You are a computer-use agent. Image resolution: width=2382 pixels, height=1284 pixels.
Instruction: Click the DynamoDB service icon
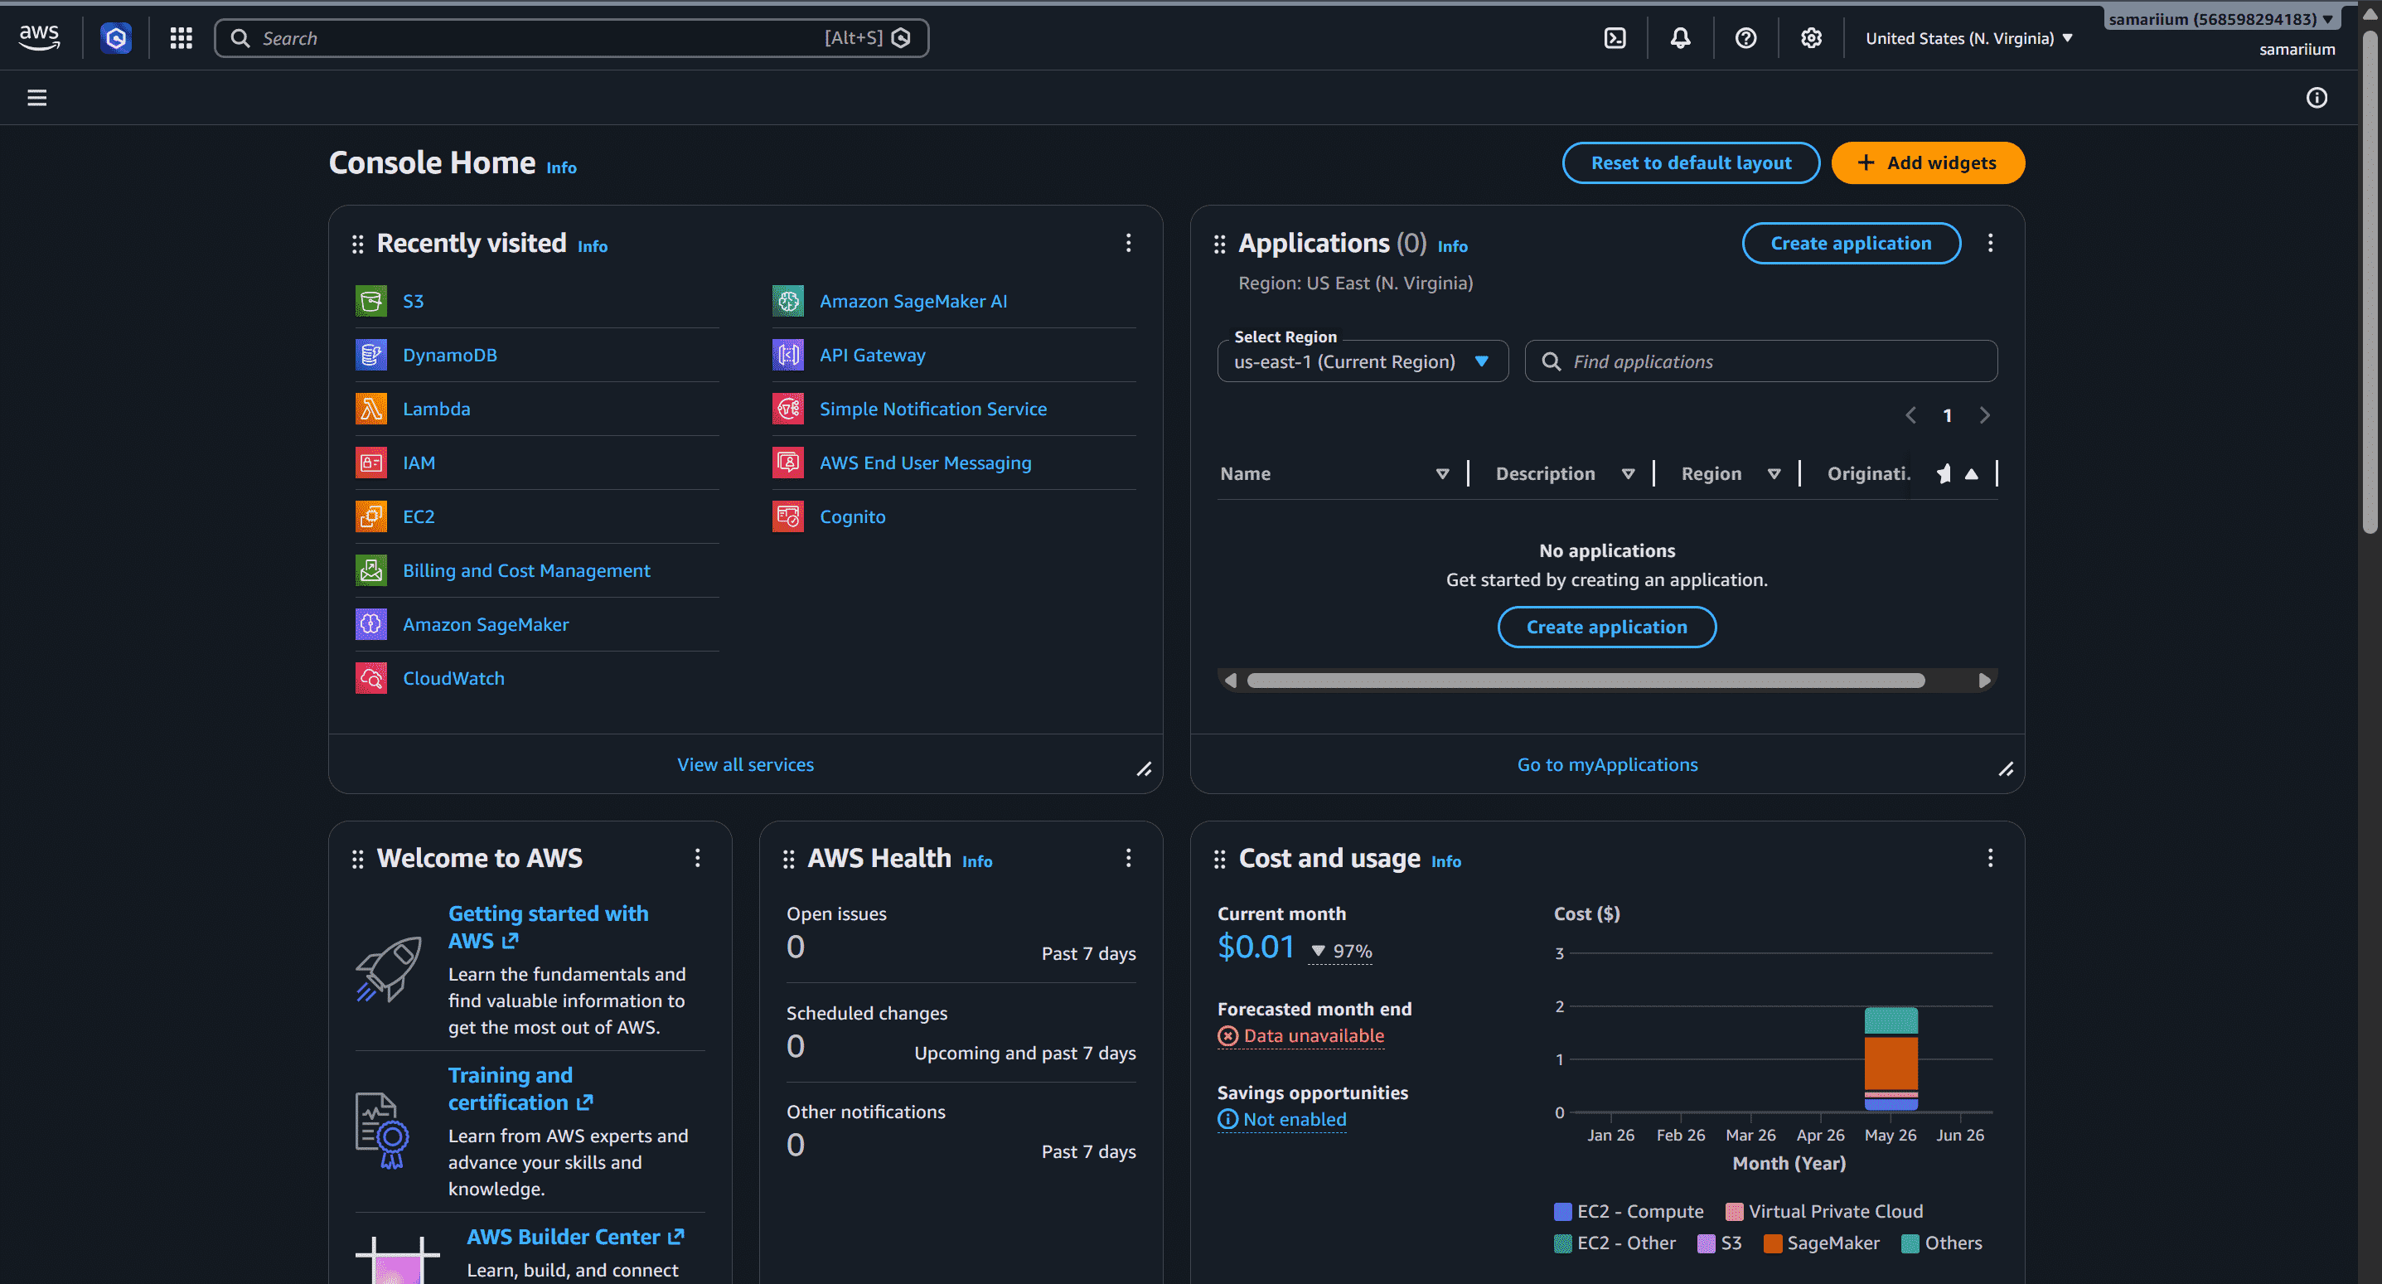372,354
